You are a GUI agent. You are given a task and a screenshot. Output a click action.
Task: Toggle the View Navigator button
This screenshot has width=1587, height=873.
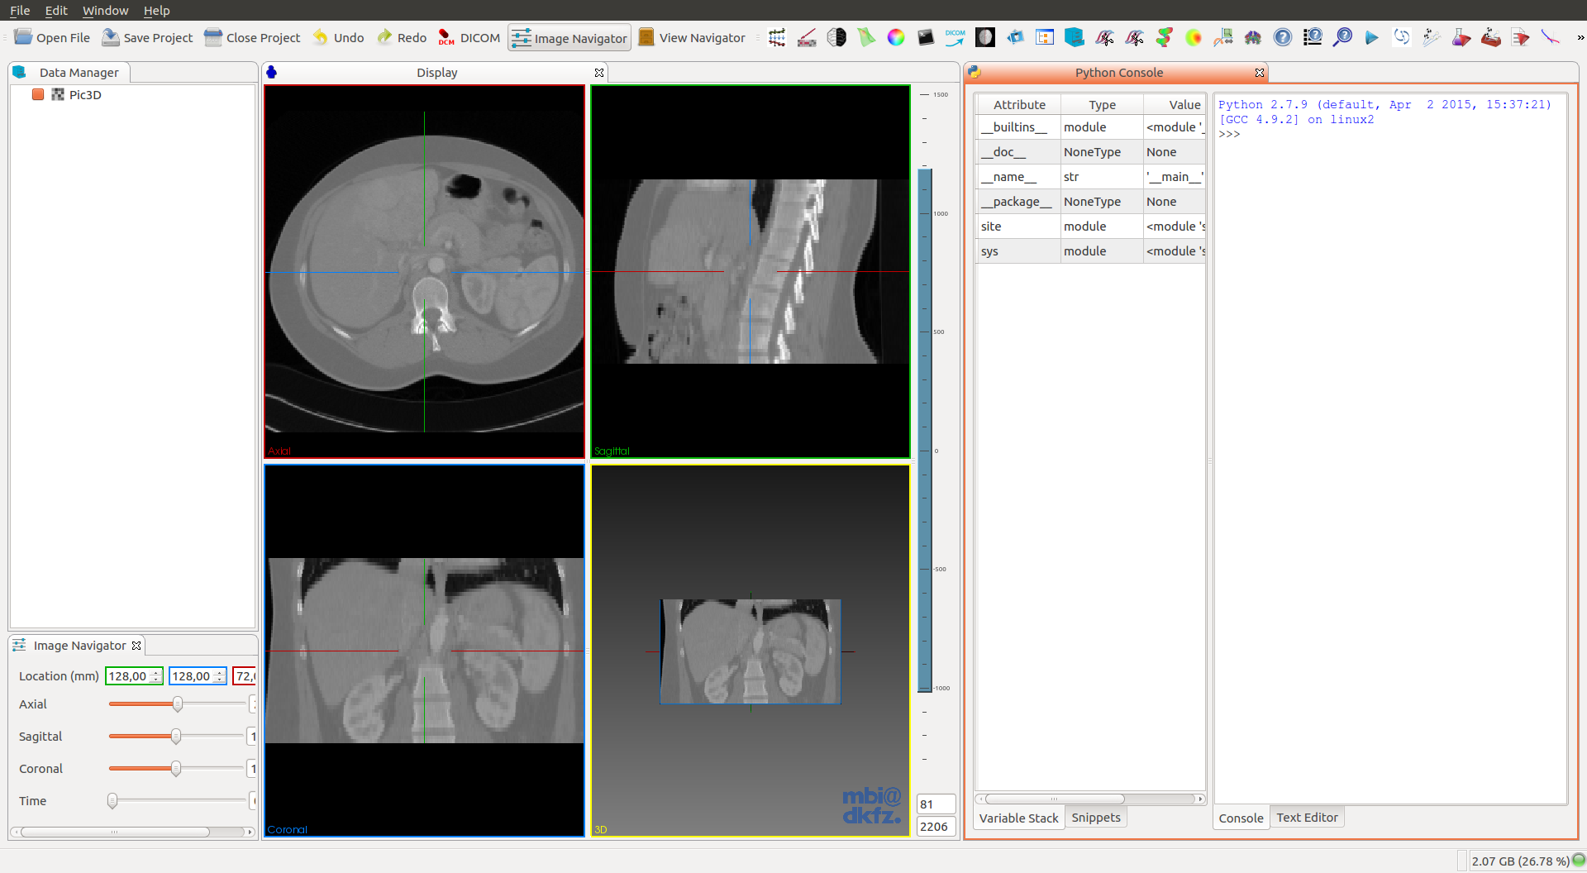[x=692, y=37]
